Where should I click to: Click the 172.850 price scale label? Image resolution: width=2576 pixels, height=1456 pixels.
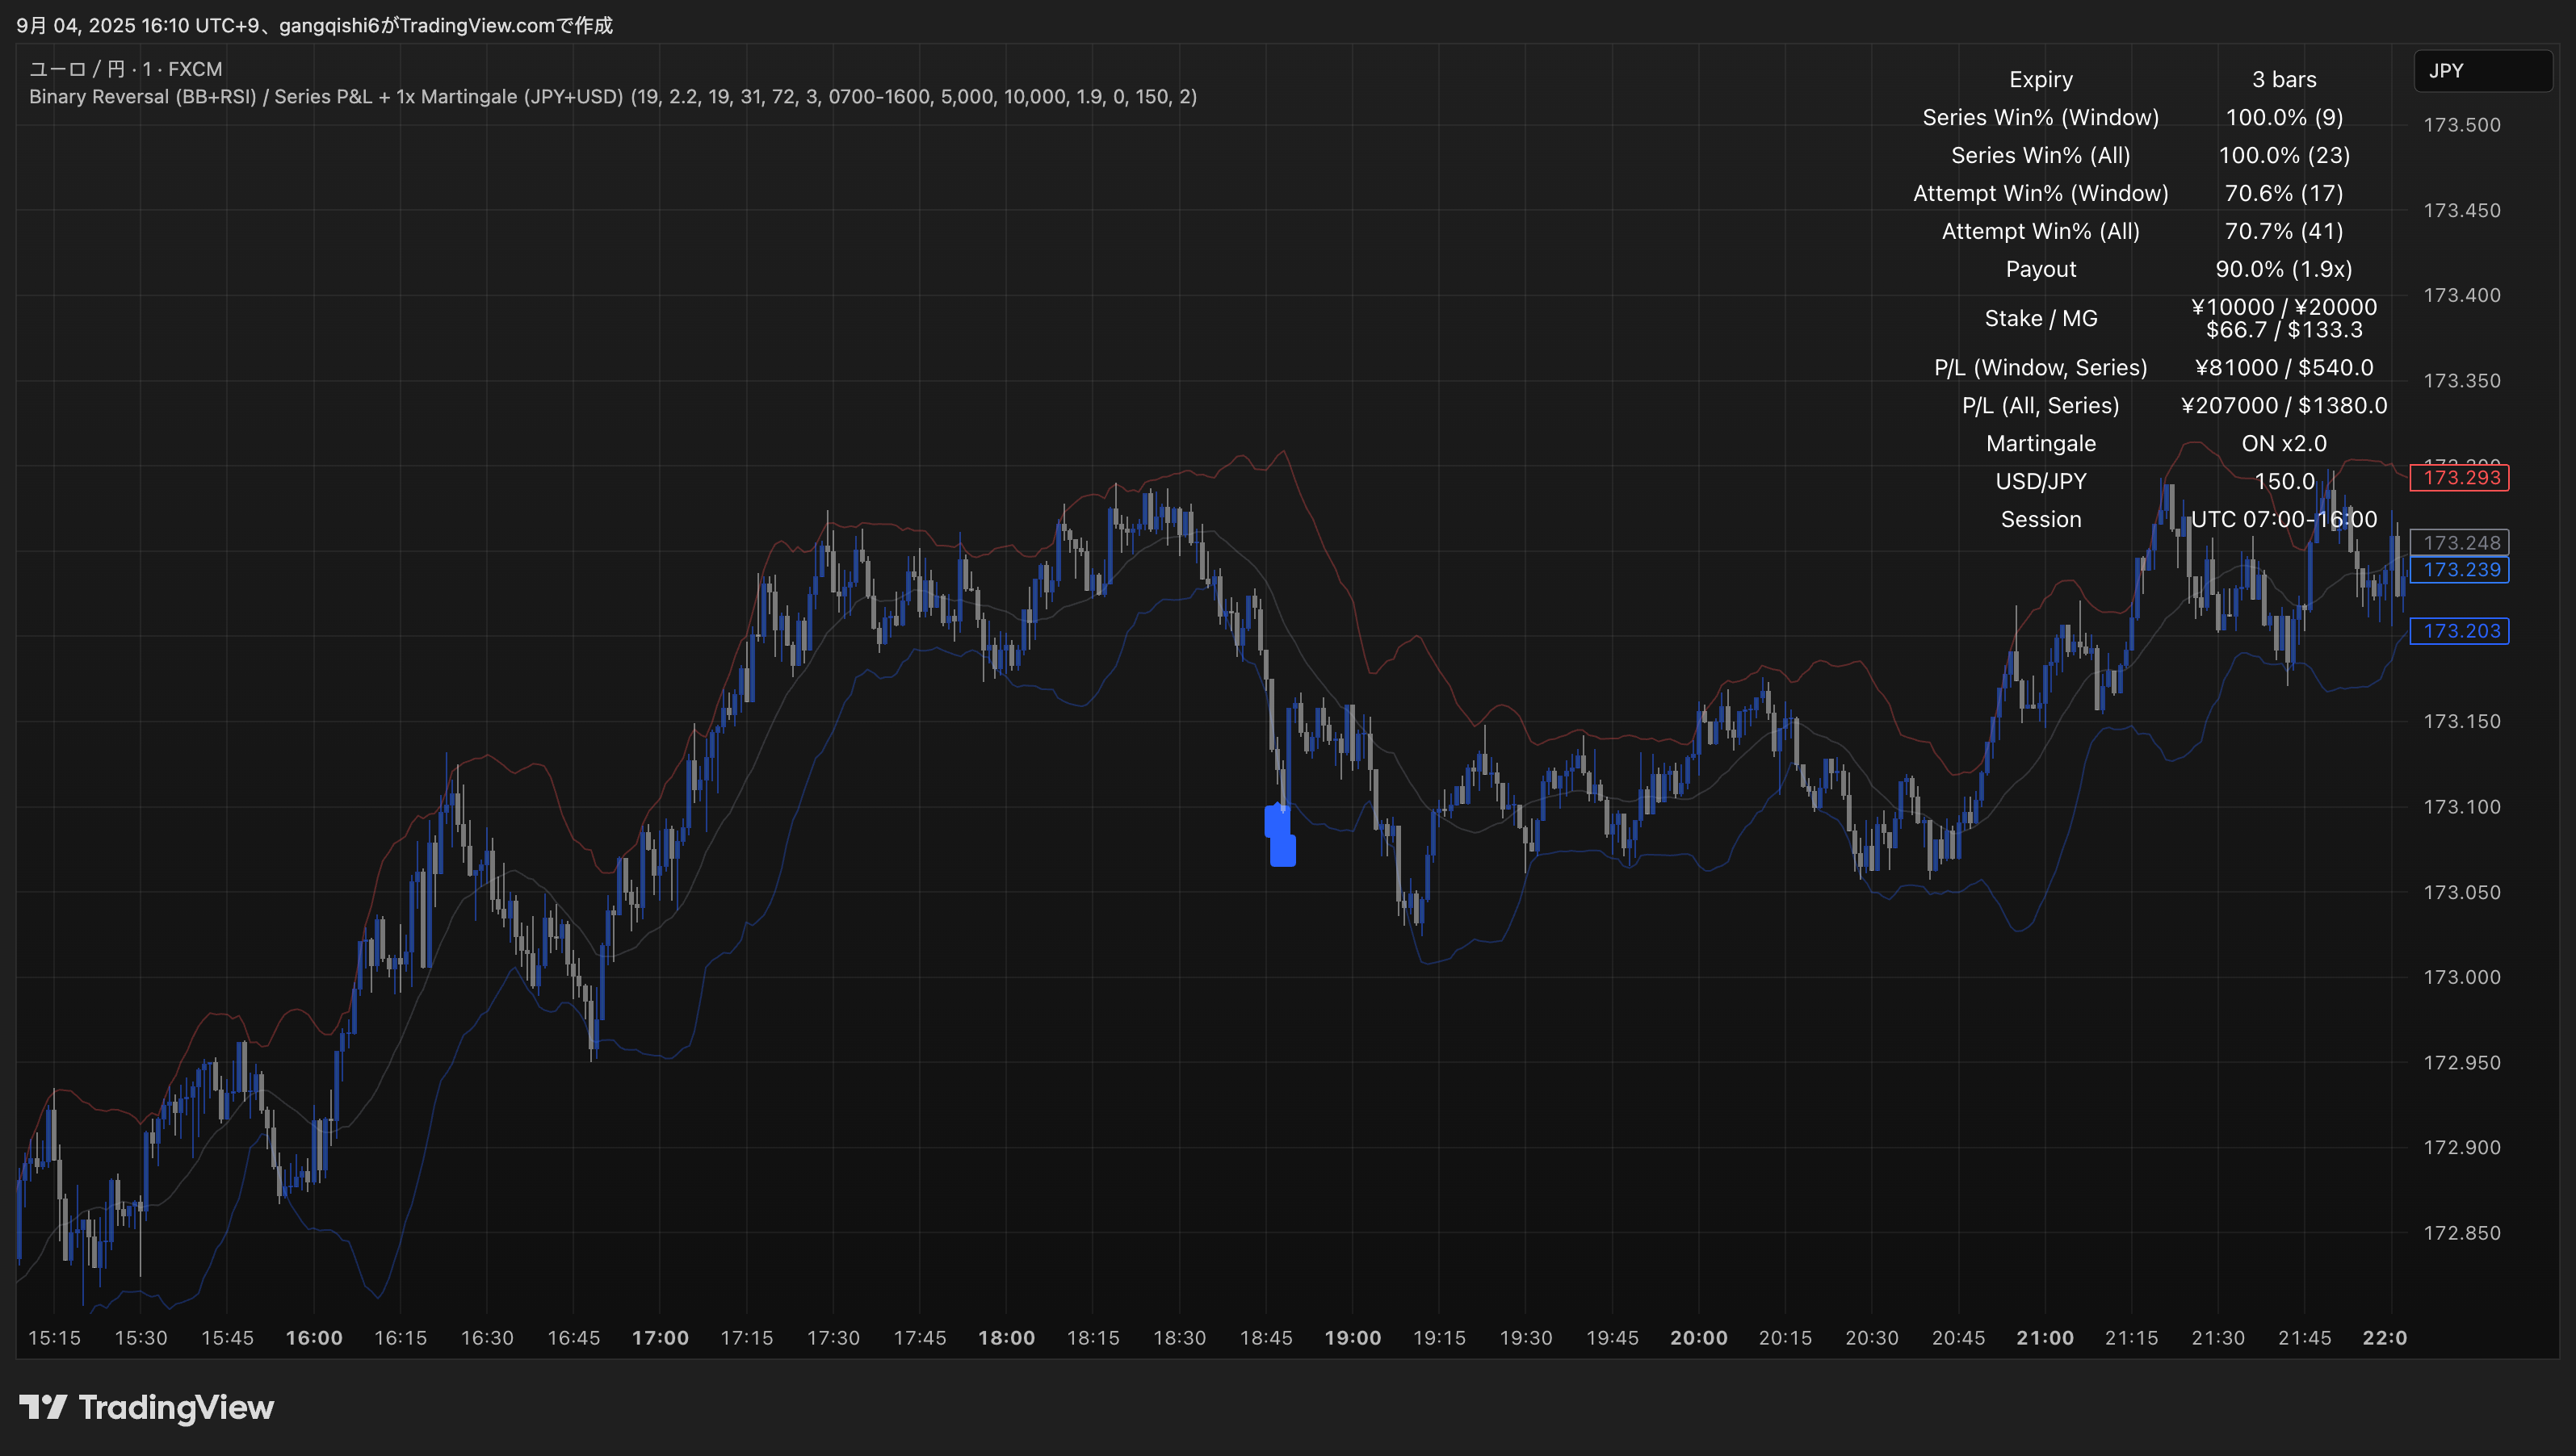click(2461, 1233)
